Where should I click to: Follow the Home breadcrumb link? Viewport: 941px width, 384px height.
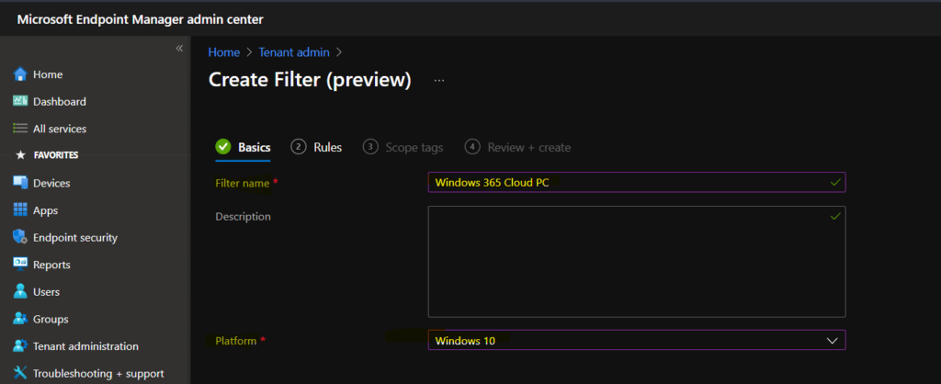pos(224,52)
